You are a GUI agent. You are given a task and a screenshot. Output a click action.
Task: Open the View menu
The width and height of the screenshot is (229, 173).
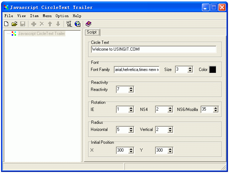point(21,16)
